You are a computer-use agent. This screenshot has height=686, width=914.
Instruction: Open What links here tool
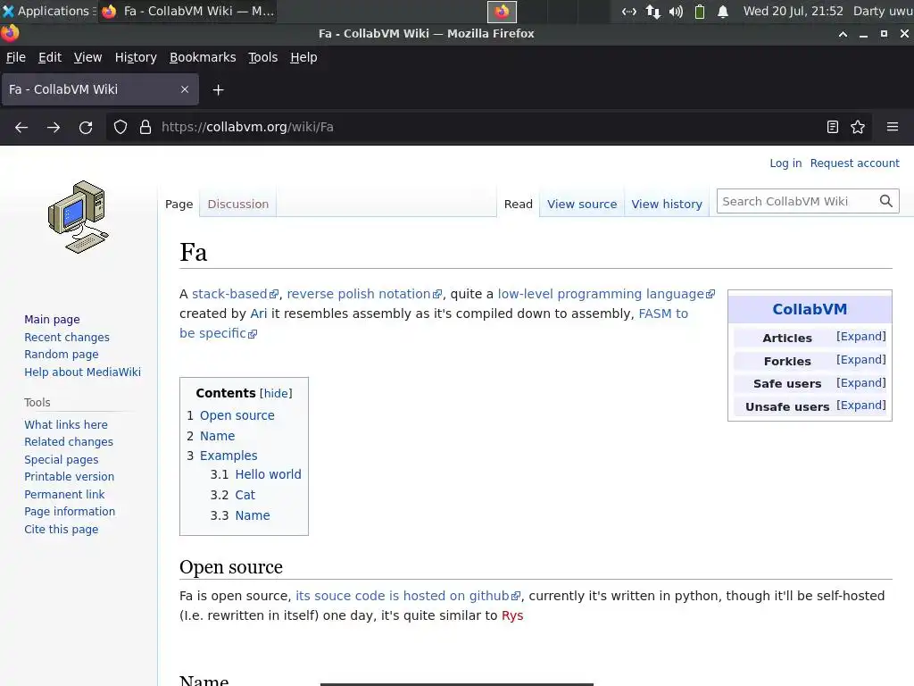(x=66, y=424)
